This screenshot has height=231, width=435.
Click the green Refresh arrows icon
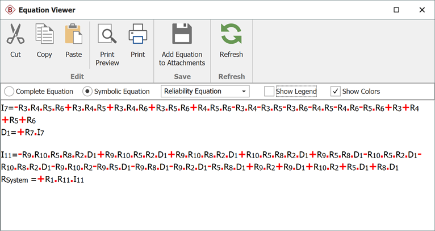tap(231, 35)
